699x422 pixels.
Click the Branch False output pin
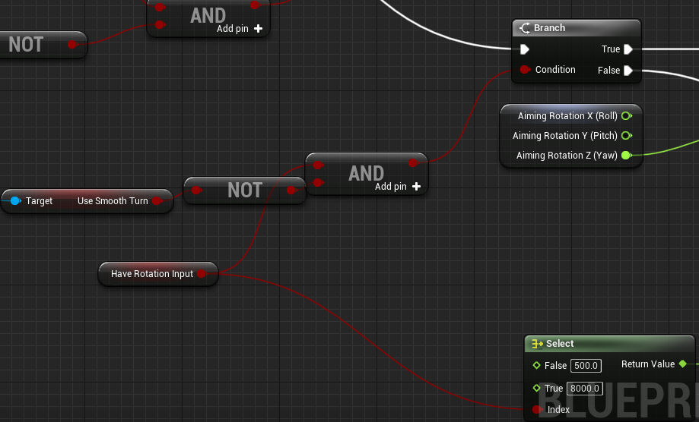pos(628,71)
